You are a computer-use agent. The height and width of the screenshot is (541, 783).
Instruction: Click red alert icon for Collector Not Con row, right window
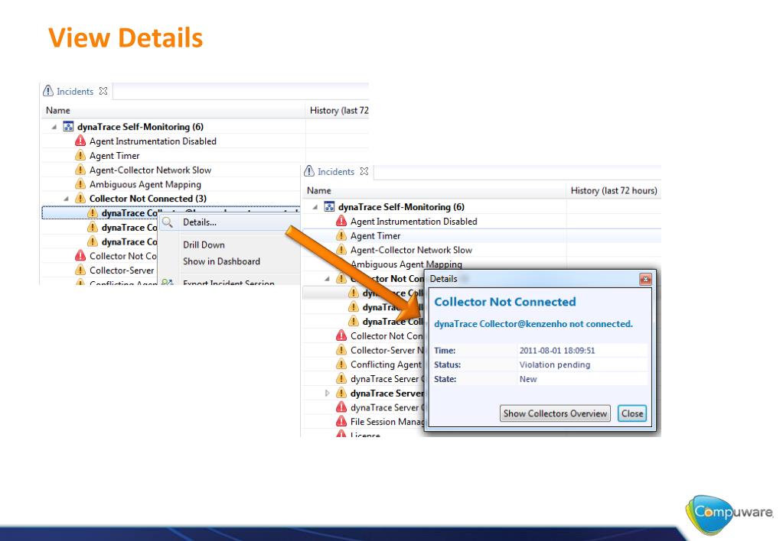[x=341, y=335]
